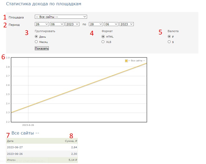Viewport: 206px width, 164px height.
Task: Select ruble currency radio button
Action: point(169,36)
